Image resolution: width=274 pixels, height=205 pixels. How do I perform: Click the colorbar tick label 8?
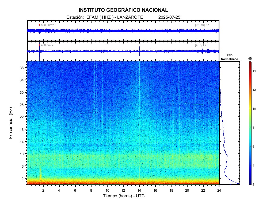pos(253,128)
